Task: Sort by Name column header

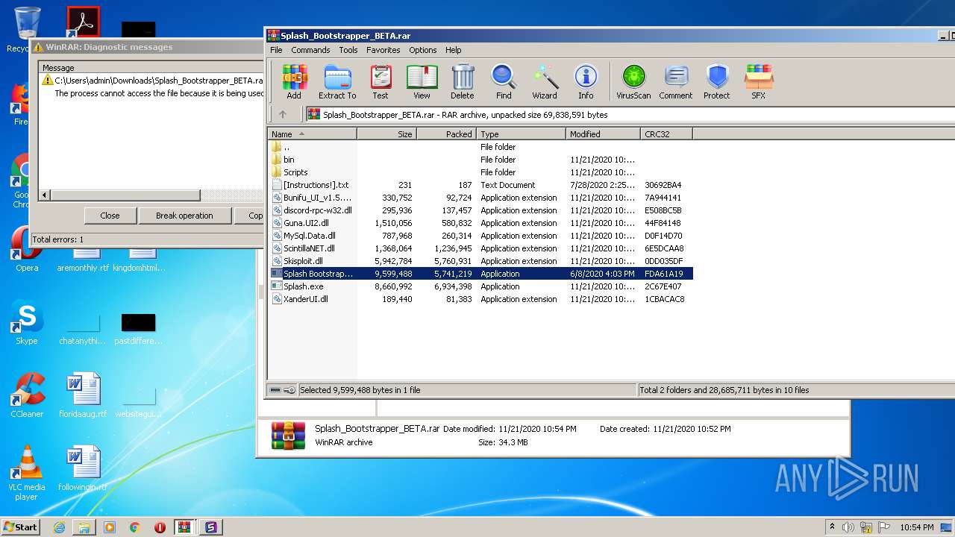Action: (312, 134)
